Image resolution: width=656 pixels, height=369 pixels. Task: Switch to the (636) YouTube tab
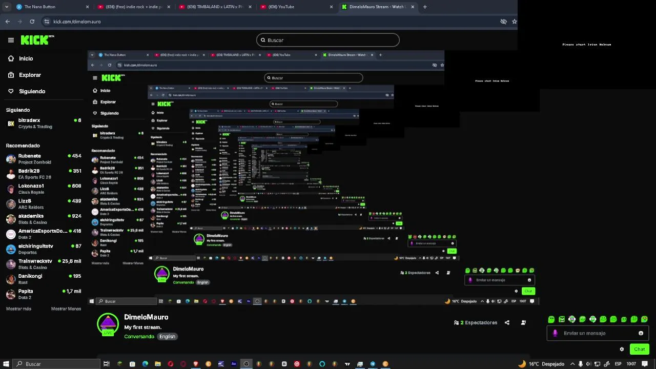(x=296, y=7)
